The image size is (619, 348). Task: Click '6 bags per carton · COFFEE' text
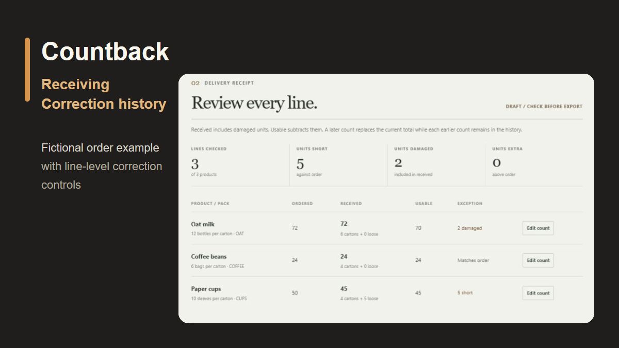[x=218, y=267]
